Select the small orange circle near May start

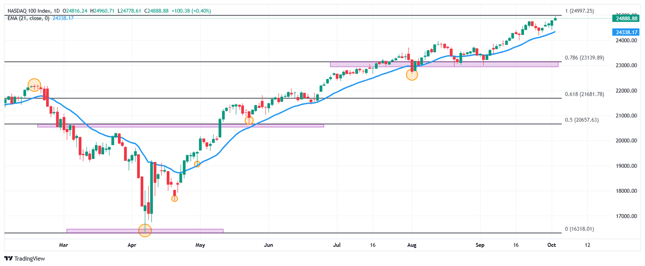(x=197, y=164)
